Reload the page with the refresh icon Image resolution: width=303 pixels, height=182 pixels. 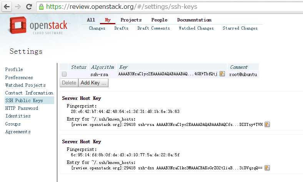tap(29, 7)
